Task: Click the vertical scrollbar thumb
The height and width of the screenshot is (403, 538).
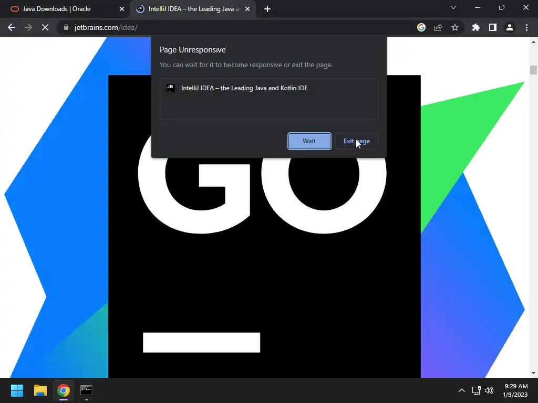Action: [533, 70]
